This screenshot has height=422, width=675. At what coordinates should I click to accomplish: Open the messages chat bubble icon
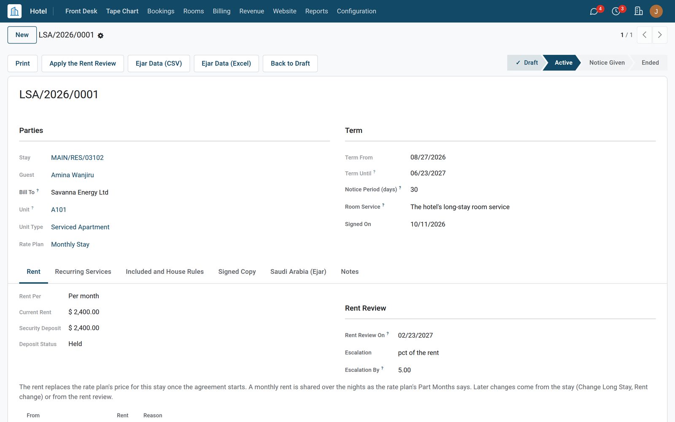[594, 11]
